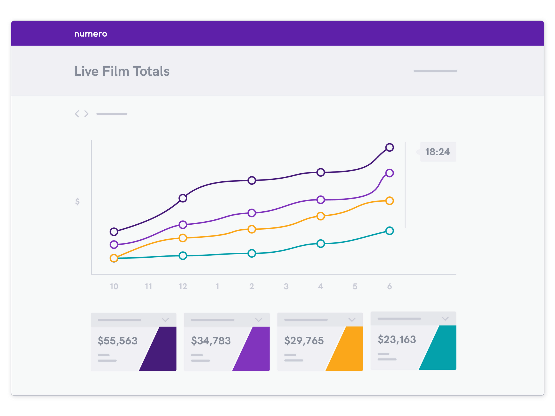Click violet data point at hour 10
555x416 pixels.
(x=114, y=245)
